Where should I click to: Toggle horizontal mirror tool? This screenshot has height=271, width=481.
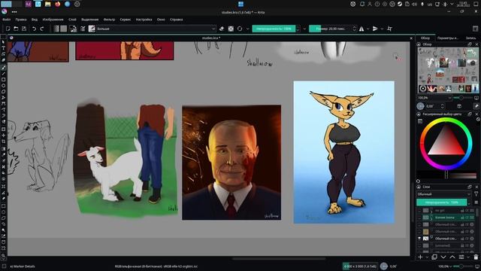(362, 29)
